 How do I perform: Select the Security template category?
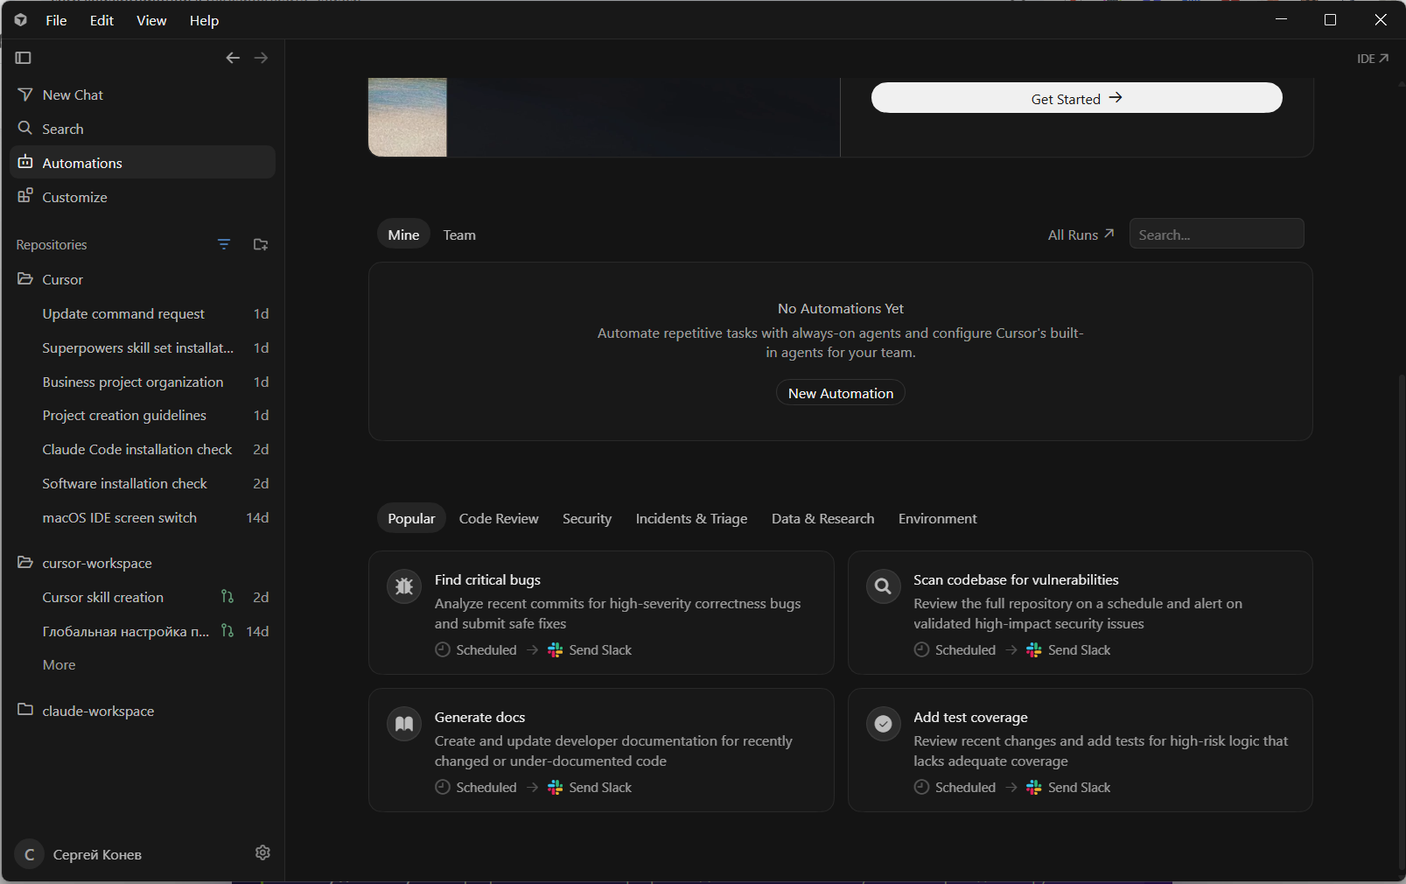point(587,518)
